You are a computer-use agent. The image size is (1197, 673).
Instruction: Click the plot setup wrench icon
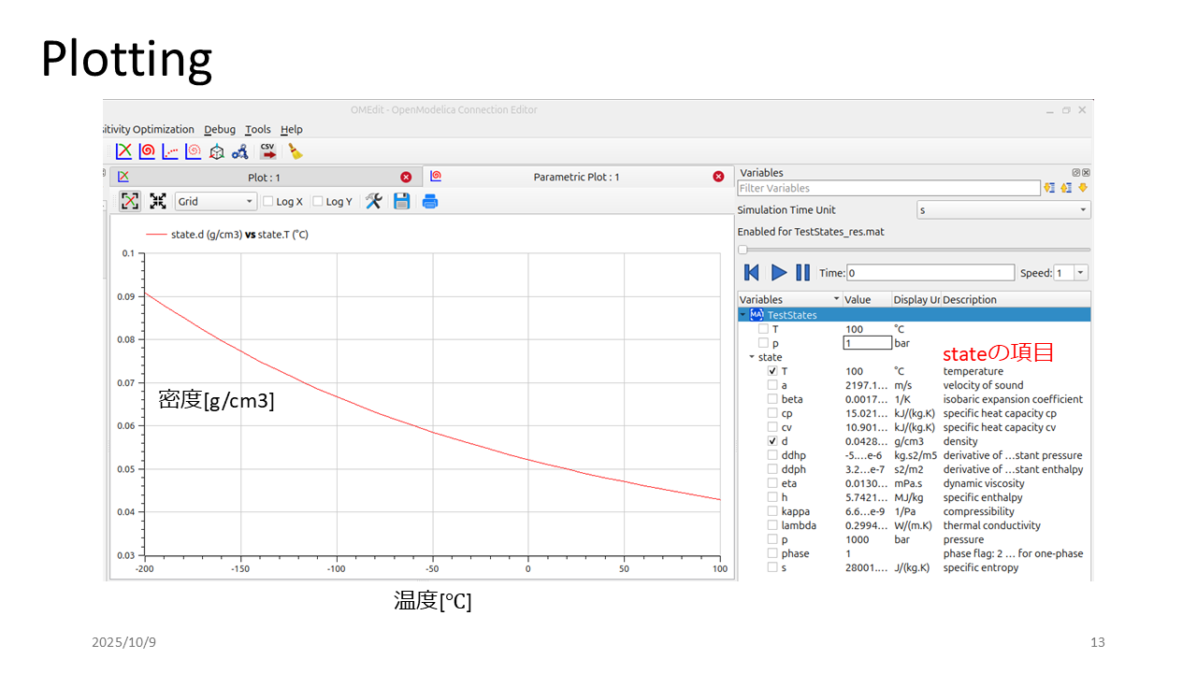pos(374,201)
